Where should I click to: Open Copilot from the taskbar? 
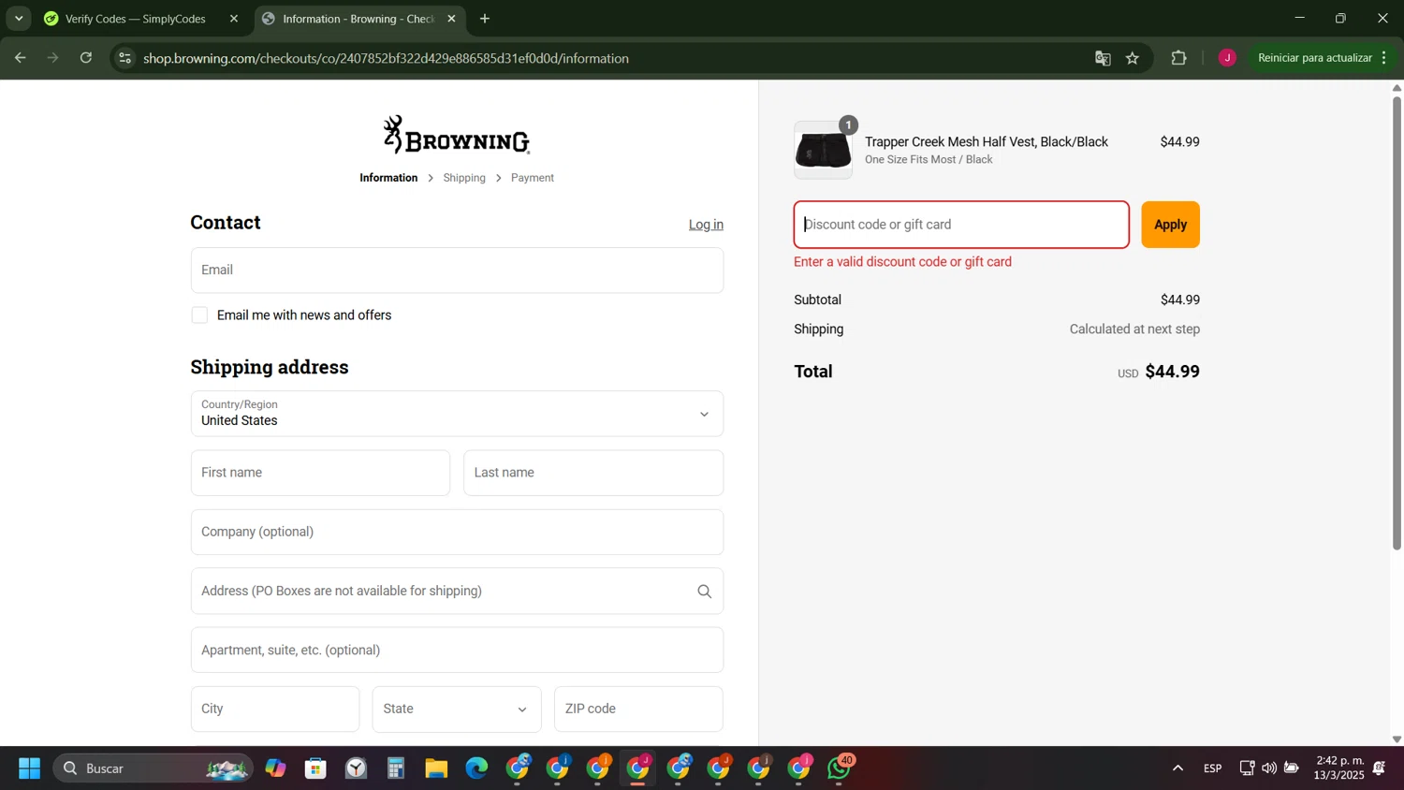(x=275, y=768)
